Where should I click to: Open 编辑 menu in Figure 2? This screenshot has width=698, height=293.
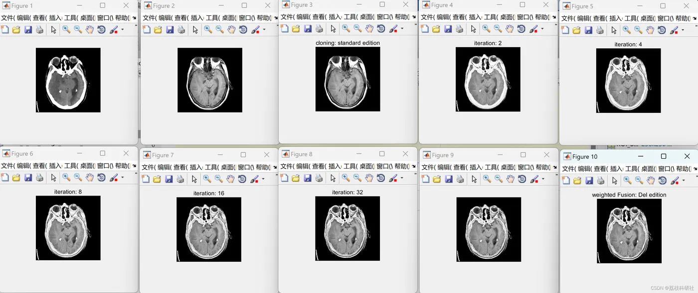click(166, 17)
